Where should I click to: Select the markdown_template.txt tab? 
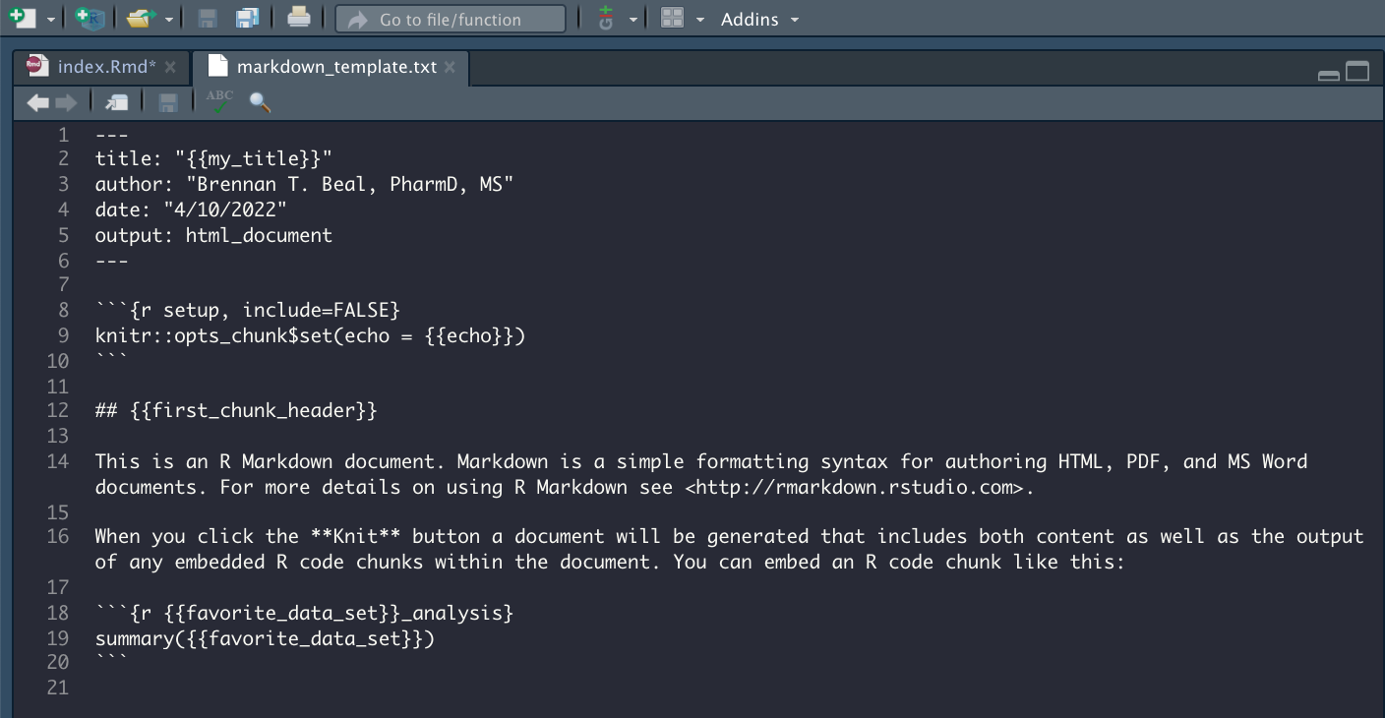point(336,67)
